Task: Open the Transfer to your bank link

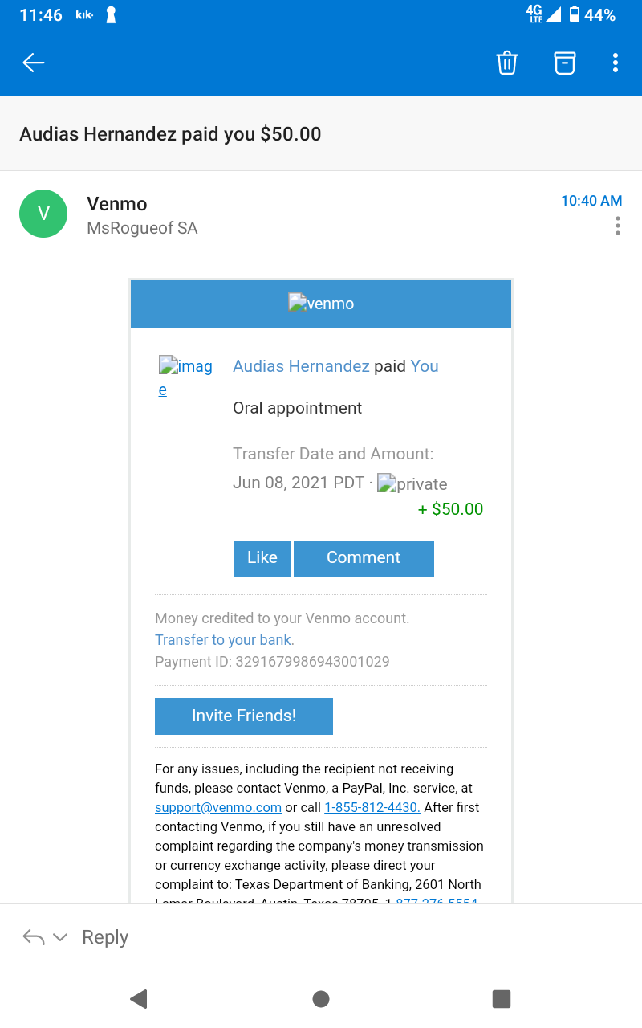Action: pyautogui.click(x=223, y=640)
